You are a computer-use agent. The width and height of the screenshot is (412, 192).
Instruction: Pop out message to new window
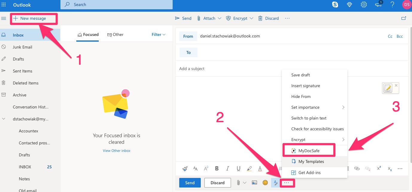coord(404,18)
